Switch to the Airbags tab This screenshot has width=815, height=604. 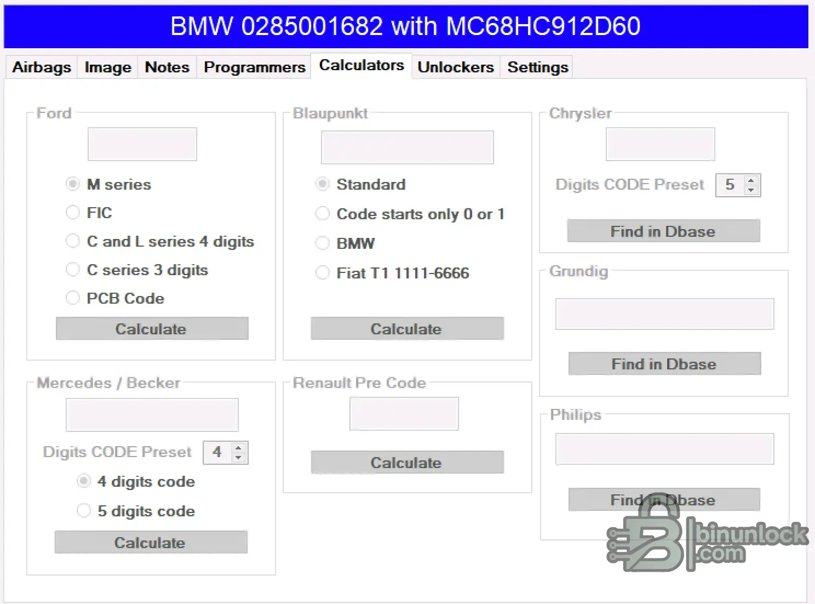click(x=42, y=67)
